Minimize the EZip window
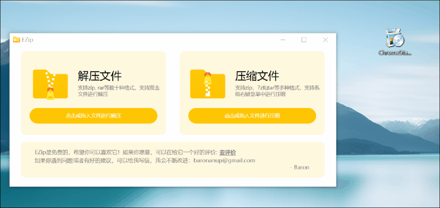 coord(283,40)
